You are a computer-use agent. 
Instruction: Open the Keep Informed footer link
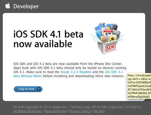(x=55, y=111)
